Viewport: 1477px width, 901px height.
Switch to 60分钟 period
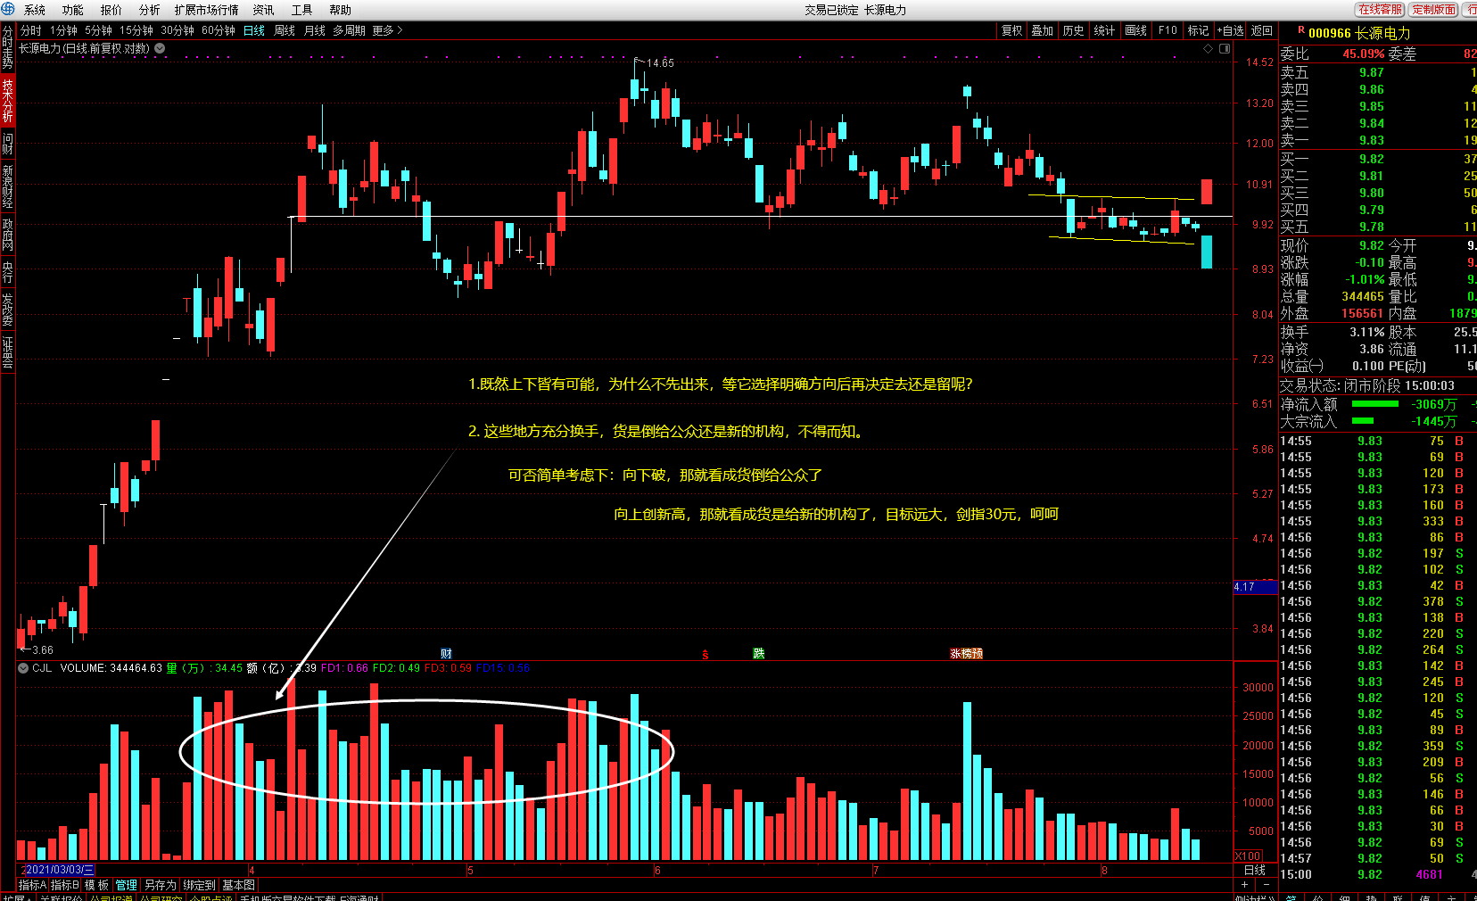click(x=219, y=30)
